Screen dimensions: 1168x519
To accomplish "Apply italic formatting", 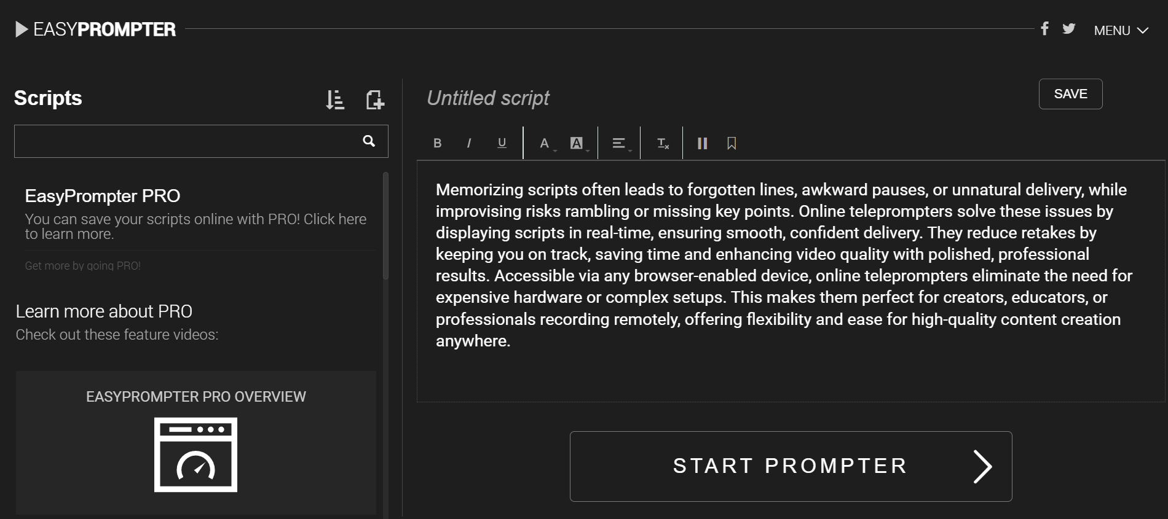I will click(x=470, y=143).
